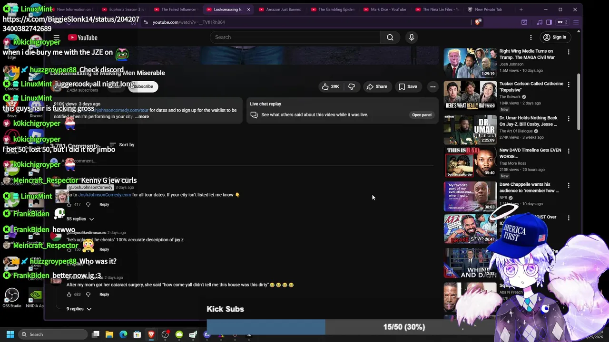
Task: Click the site info icon before URL
Action: coord(146,22)
